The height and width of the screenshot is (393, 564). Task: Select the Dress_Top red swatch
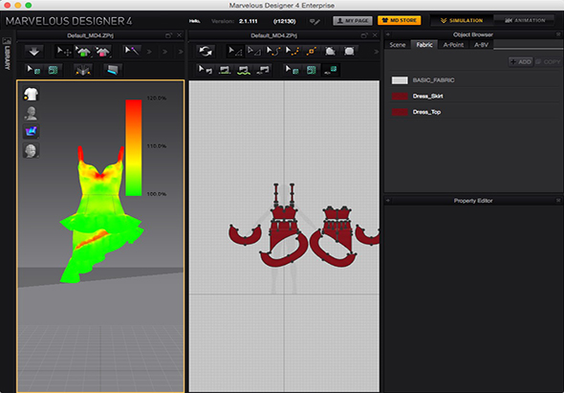pyautogui.click(x=400, y=112)
